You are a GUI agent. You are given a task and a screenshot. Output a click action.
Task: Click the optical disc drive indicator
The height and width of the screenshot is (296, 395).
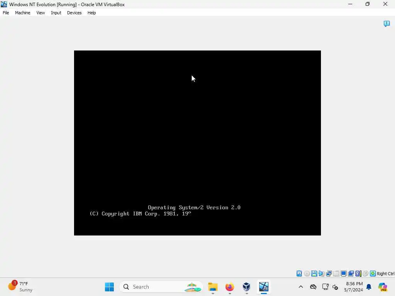point(307,273)
